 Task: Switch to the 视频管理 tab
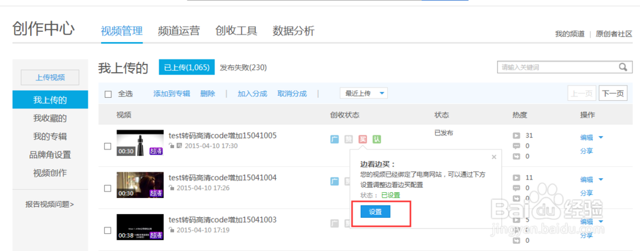(x=122, y=31)
